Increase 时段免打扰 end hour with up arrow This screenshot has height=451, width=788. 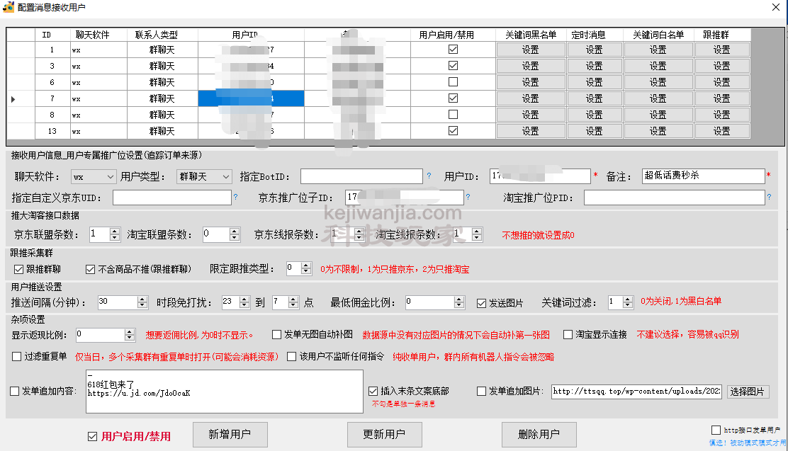click(293, 299)
